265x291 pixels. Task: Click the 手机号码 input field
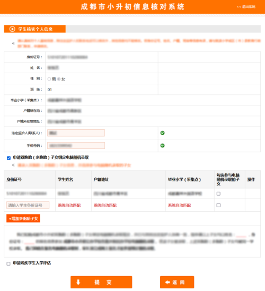[x=76, y=145]
